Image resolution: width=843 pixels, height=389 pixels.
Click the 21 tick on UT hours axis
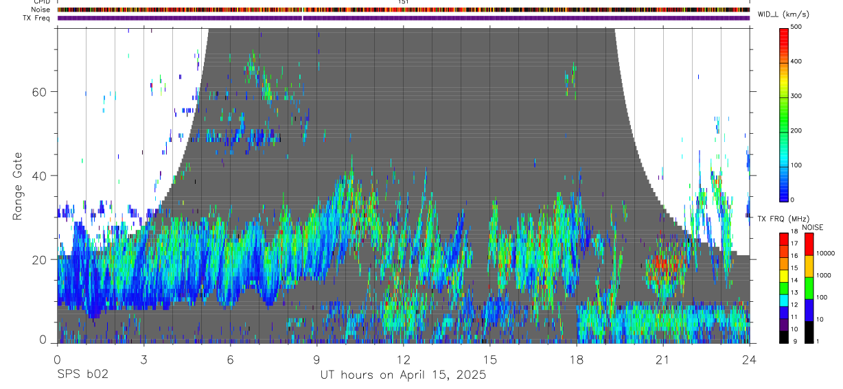(662, 359)
